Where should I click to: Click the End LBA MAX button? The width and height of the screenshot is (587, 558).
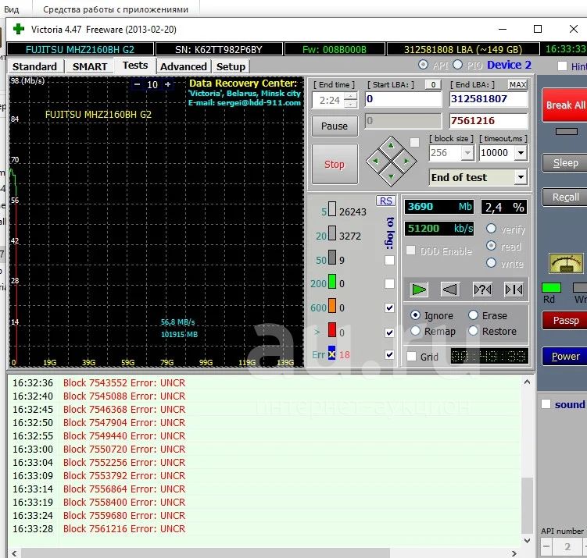coord(517,84)
